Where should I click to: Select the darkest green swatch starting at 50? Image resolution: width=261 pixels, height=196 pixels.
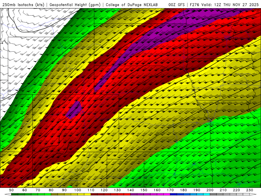[14, 194]
